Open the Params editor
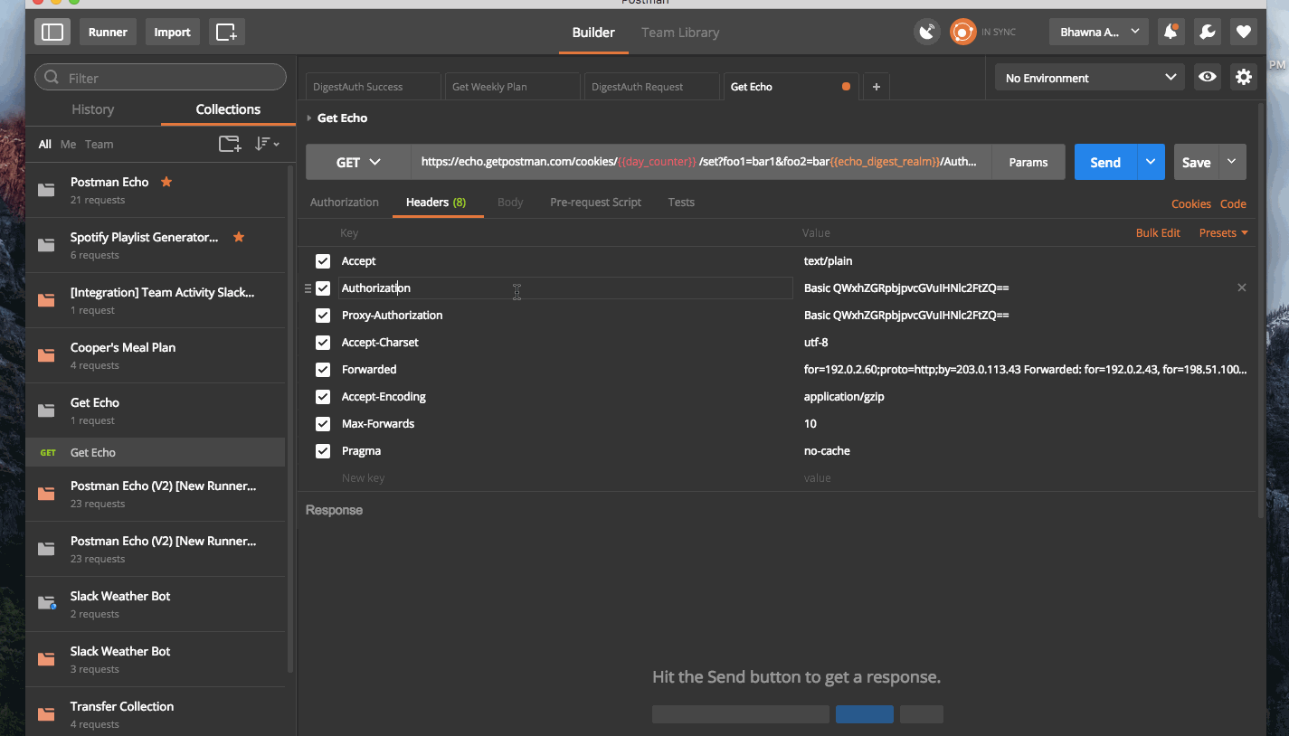The height and width of the screenshot is (736, 1289). coord(1028,163)
